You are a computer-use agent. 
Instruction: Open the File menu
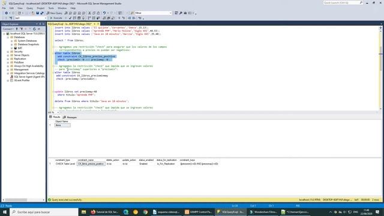click(x=4, y=8)
